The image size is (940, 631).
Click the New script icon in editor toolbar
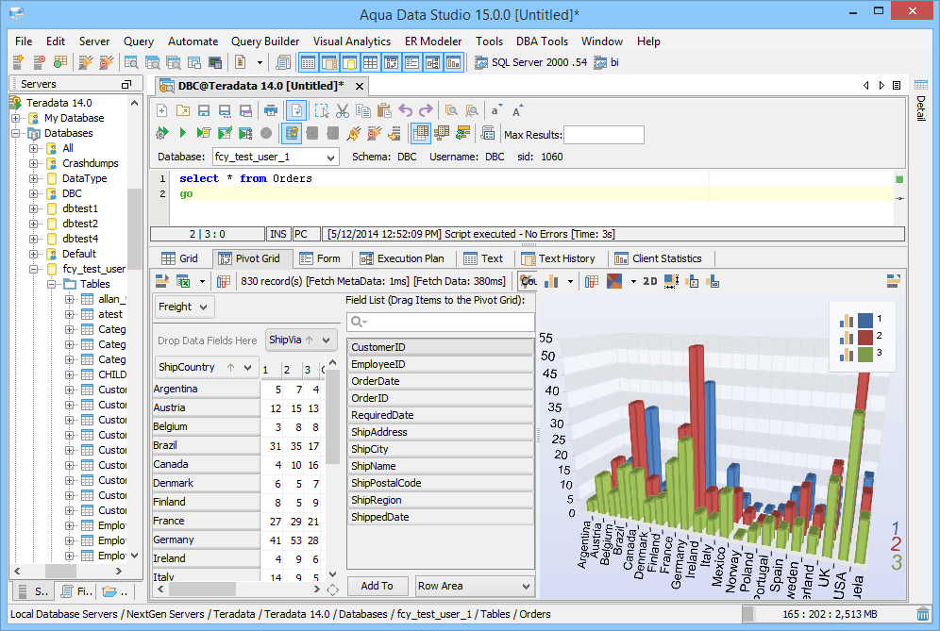pyautogui.click(x=162, y=110)
